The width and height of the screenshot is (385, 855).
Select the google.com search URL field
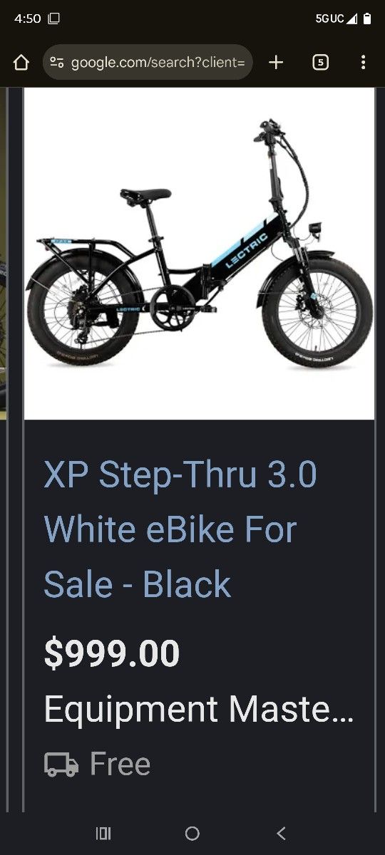tap(148, 63)
